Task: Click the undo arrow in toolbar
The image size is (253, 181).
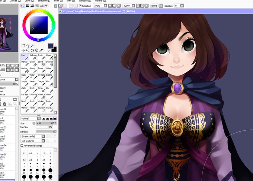Action: [x=60, y=6]
